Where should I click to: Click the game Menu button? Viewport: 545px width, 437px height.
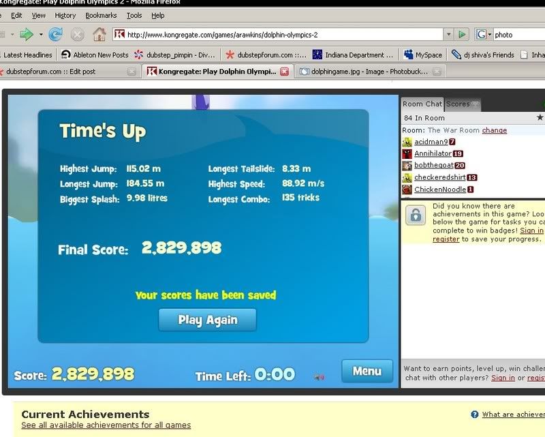[x=367, y=372]
